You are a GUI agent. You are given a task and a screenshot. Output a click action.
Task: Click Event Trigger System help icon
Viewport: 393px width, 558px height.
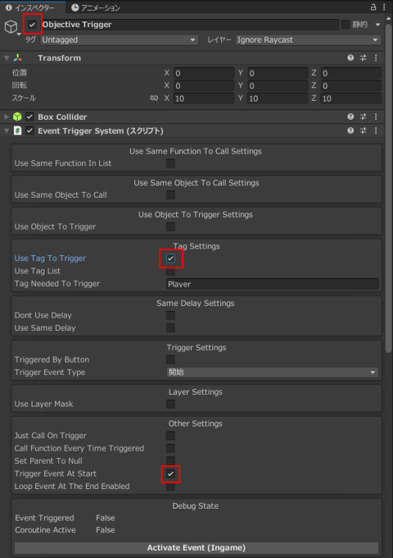350,131
